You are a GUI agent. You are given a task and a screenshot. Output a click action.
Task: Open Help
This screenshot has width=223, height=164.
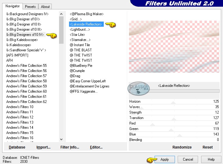[x=211, y=159]
